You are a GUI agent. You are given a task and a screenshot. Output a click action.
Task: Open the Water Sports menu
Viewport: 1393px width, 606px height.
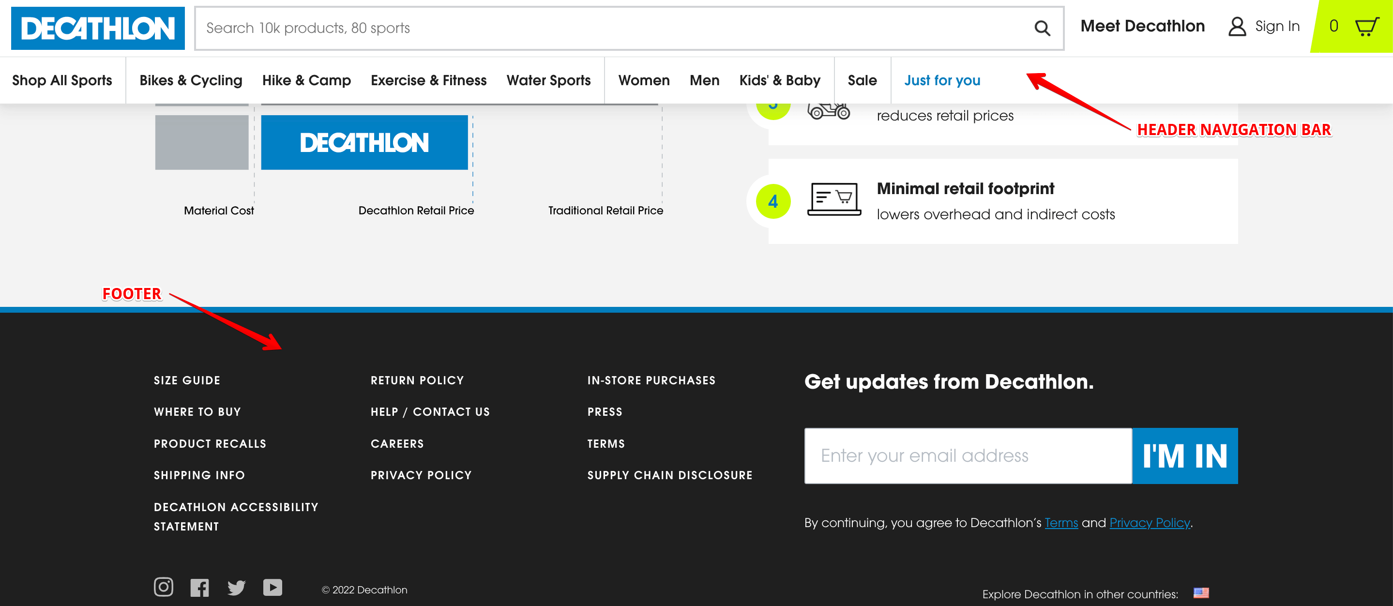pos(548,80)
